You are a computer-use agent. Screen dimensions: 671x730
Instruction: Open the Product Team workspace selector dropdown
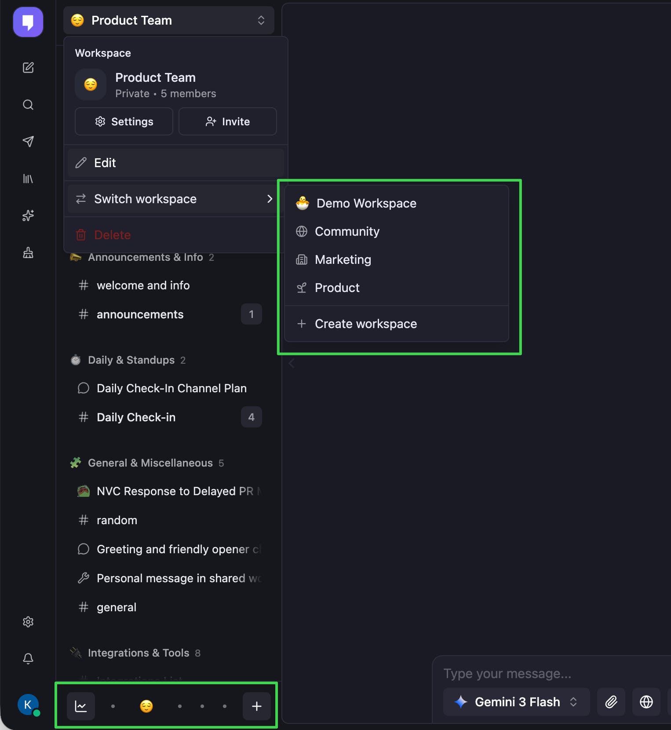tap(169, 20)
